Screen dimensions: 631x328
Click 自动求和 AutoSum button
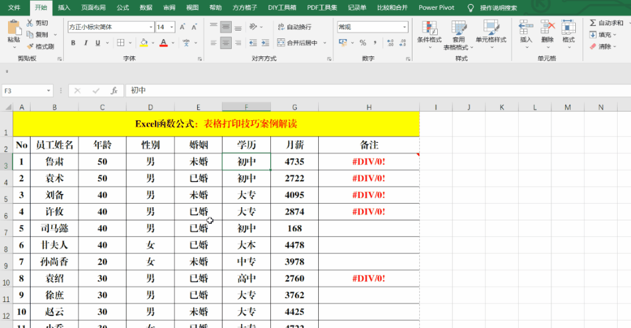(606, 23)
